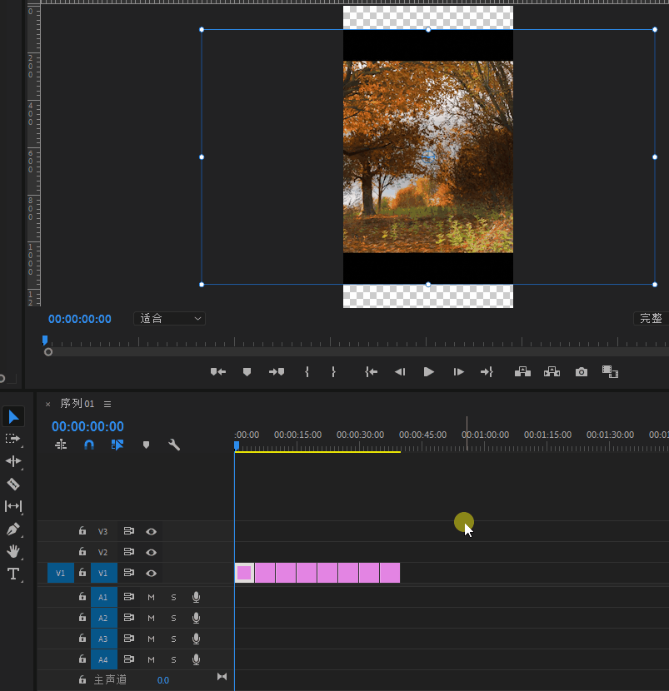Select the first pink clip on V1
Screen dimensions: 669x691
coord(244,573)
